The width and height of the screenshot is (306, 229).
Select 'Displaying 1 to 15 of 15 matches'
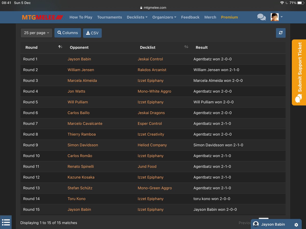[x=49, y=223]
